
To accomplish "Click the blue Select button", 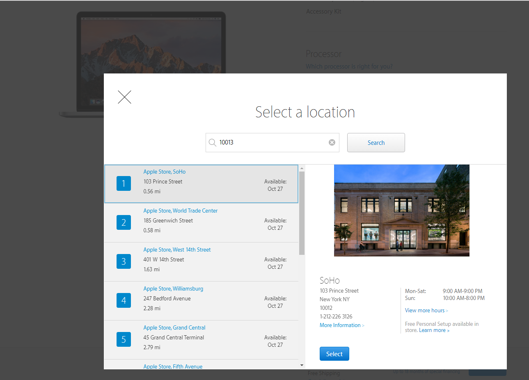I will pyautogui.click(x=334, y=354).
